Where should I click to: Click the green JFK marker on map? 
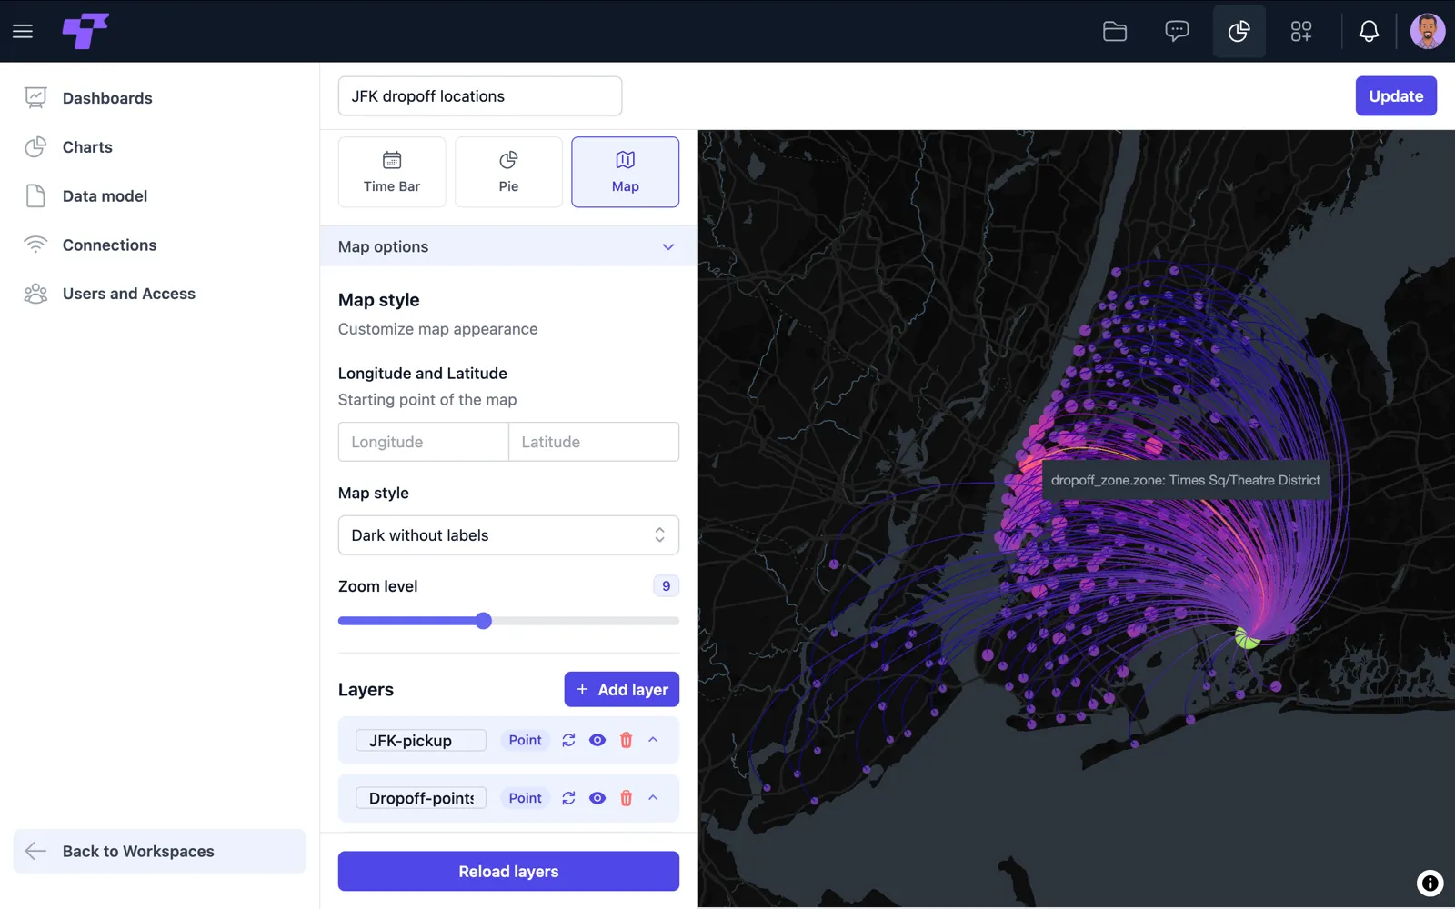point(1247,638)
